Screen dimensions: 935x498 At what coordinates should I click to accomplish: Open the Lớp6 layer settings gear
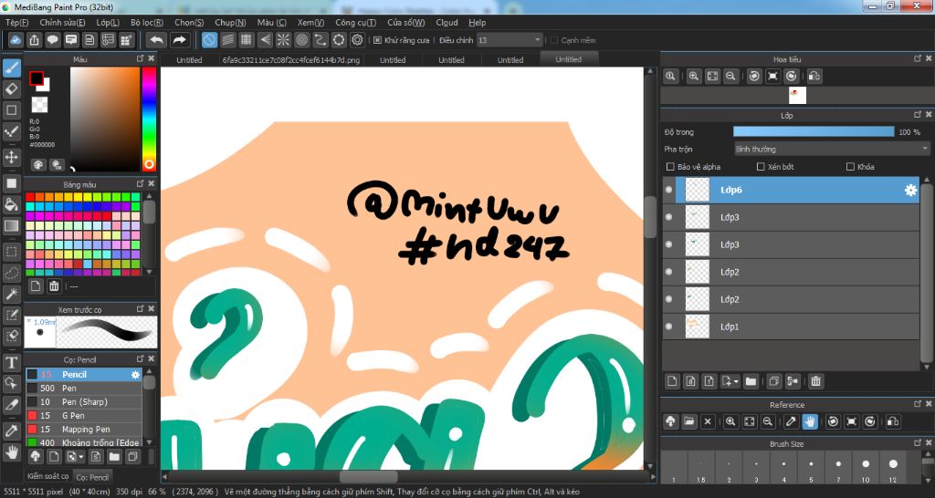click(x=910, y=190)
